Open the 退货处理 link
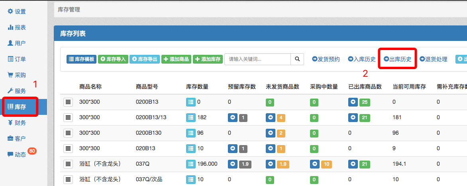Screen dimensions: 467x186 (x=434, y=59)
